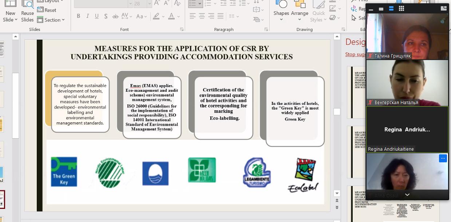Open the Font dialog launcher
Viewport: 451px width, 222px height.
182,29
